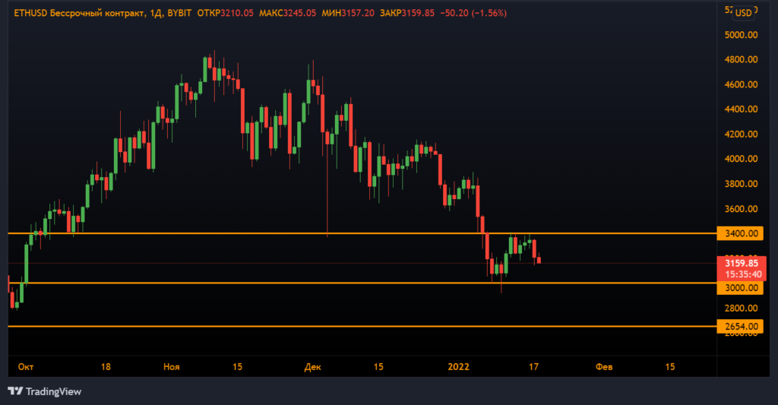Screen dimensions: 778x405
Task: Select the 3000.00 horizontal line price label
Action: [x=739, y=287]
